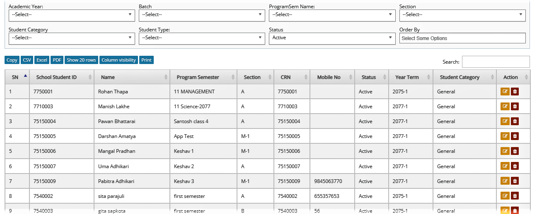Click the Search input field
Viewport: 537px width, 214px height.
click(x=496, y=62)
